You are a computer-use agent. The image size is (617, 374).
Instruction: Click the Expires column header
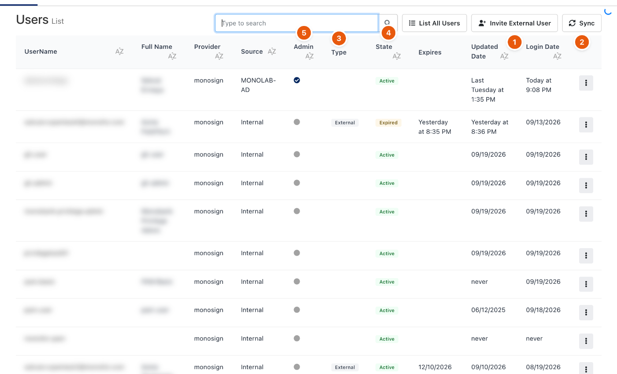point(430,52)
